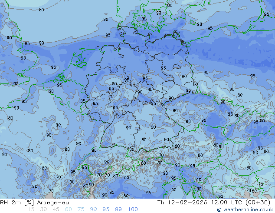This screenshot has width=275, height=213.
Task: Click the "Arpege-eu" model name text
Action: click(53, 203)
